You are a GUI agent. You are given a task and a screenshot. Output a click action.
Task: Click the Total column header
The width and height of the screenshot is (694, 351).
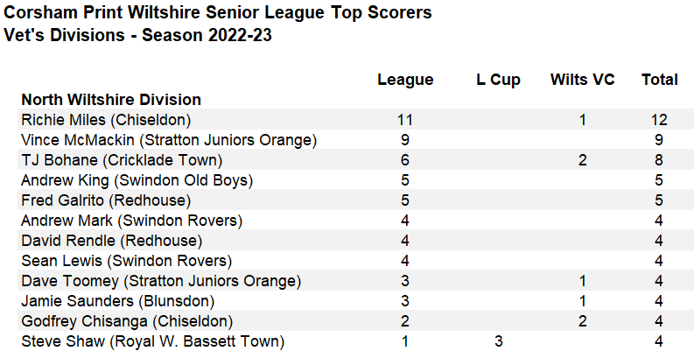(x=660, y=80)
